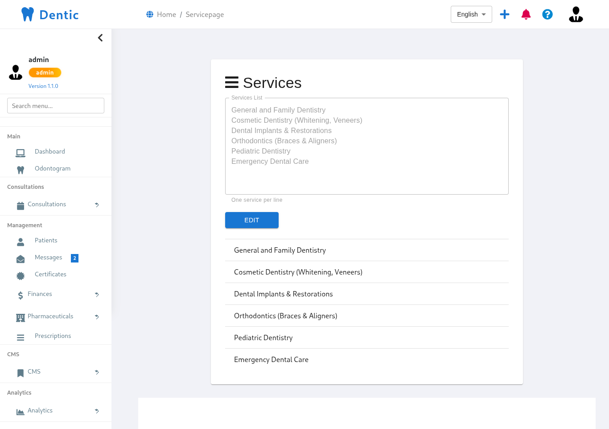
Task: Click the Search menu input field
Action: tap(56, 106)
